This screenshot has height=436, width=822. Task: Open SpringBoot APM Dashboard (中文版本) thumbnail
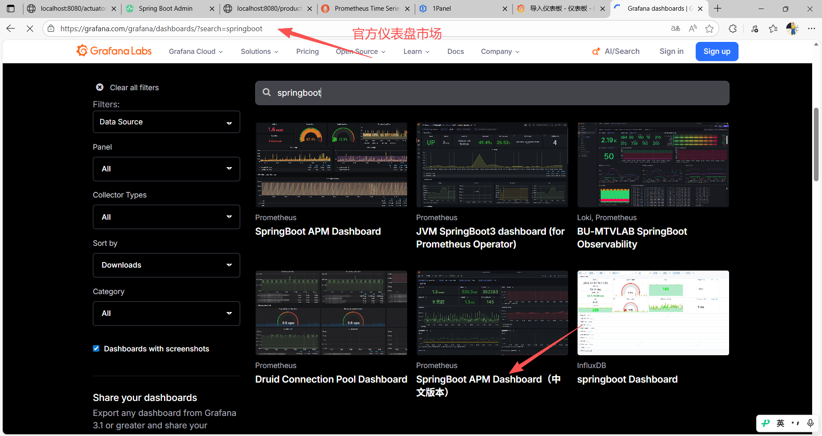click(492, 313)
